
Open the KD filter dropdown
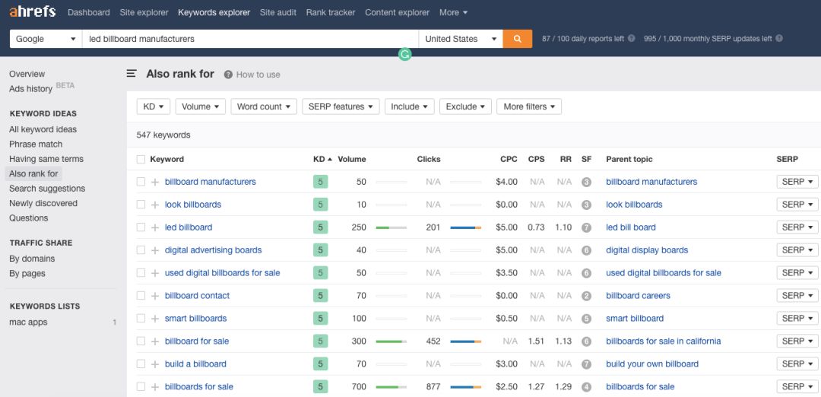tap(154, 106)
